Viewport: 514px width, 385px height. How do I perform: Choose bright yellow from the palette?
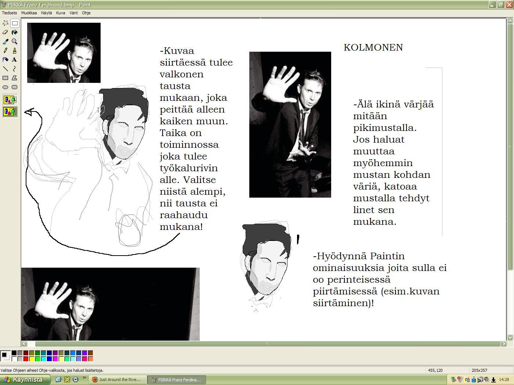tap(32, 359)
